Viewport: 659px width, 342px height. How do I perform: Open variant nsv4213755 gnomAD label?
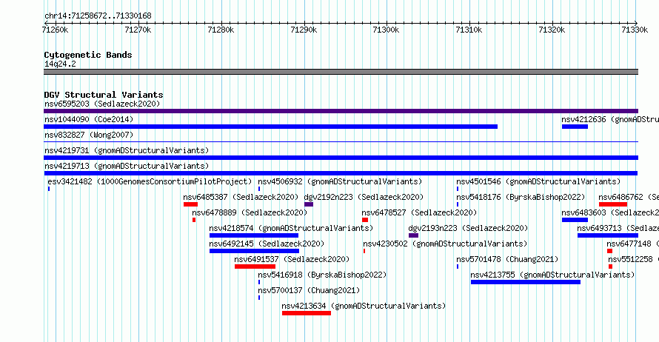(x=552, y=275)
